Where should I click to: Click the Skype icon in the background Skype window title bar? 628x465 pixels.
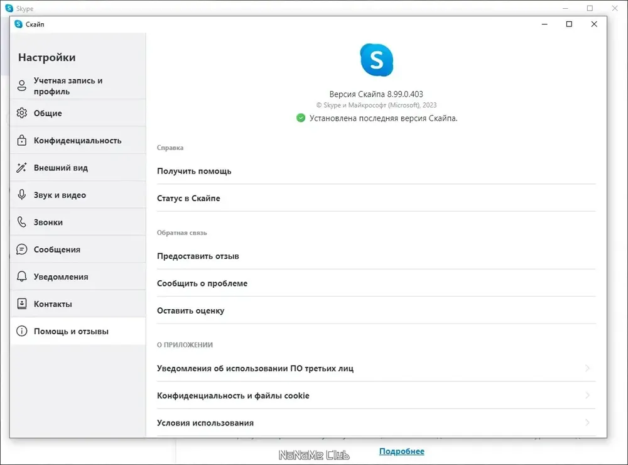point(9,8)
